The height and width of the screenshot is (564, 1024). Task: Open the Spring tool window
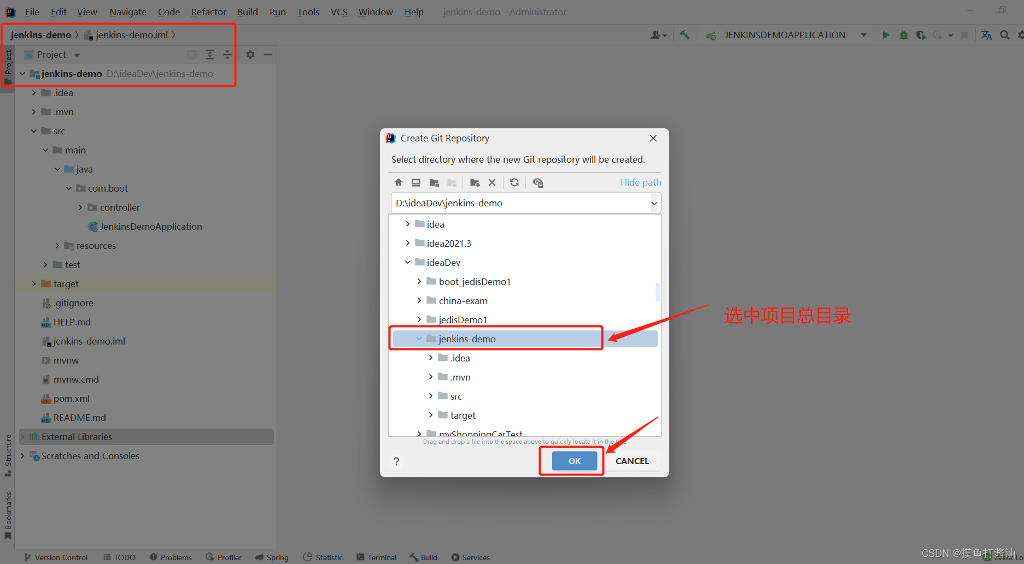[x=272, y=557]
